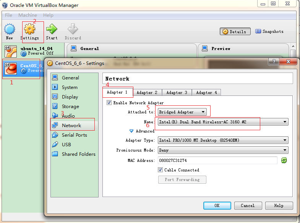Click the Snapshots button
The width and height of the screenshot is (300, 223).
point(269,31)
